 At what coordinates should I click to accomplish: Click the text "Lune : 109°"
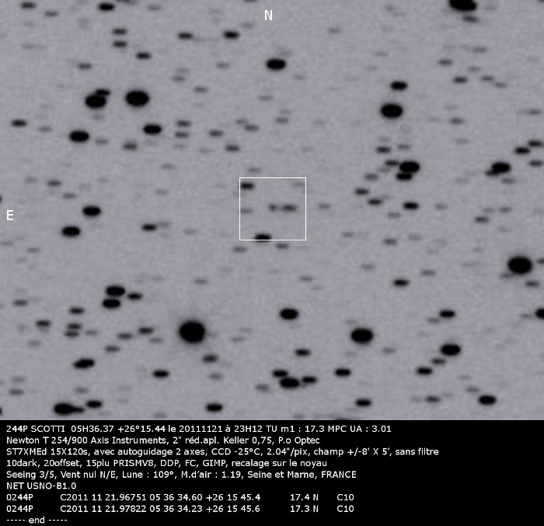148,475
